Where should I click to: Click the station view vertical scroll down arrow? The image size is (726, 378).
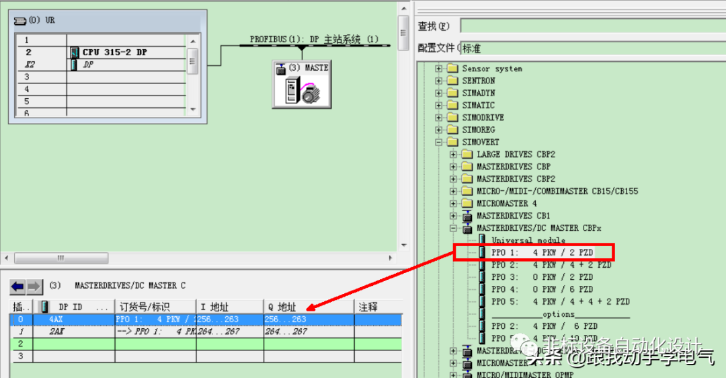click(404, 245)
